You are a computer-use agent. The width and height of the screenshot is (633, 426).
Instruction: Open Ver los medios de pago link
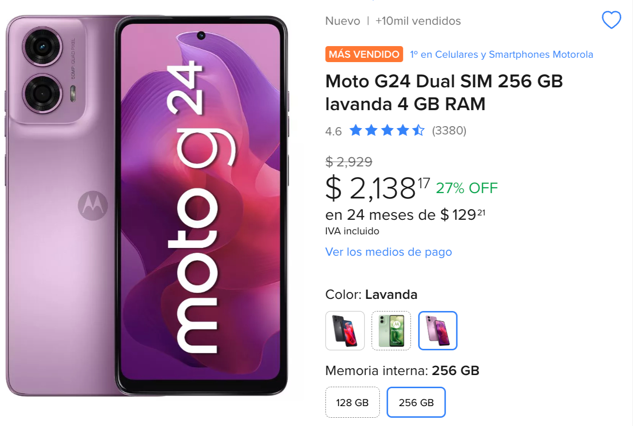click(389, 252)
